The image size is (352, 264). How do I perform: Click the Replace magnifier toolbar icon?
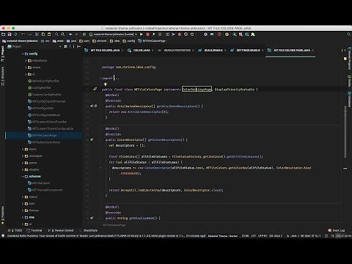(x=63, y=34)
